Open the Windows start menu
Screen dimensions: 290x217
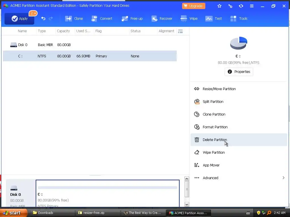13,213
